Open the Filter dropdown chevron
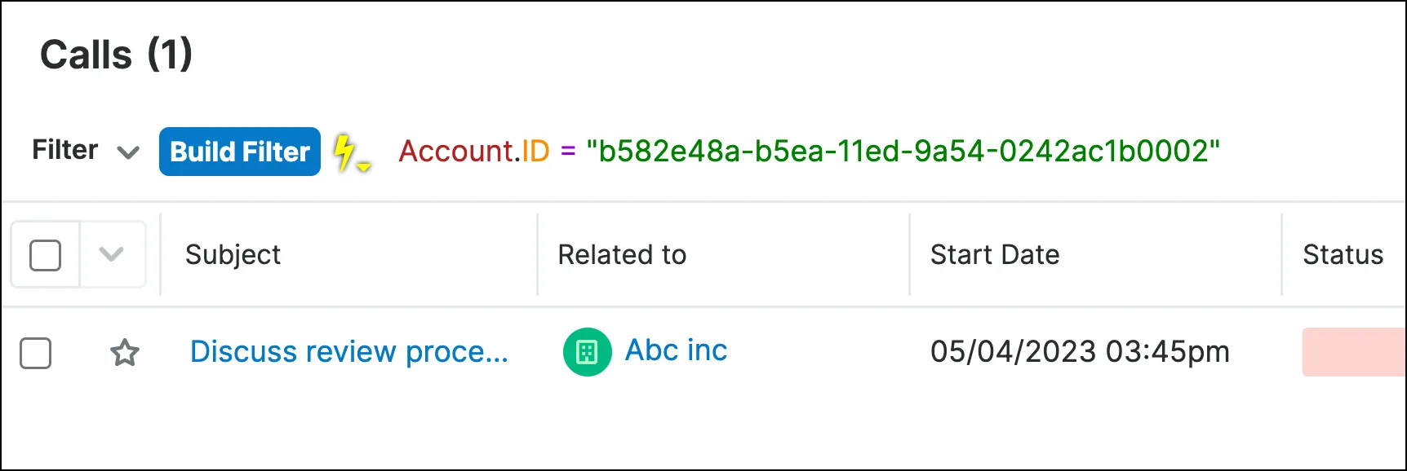Image resolution: width=1407 pixels, height=471 pixels. [128, 152]
